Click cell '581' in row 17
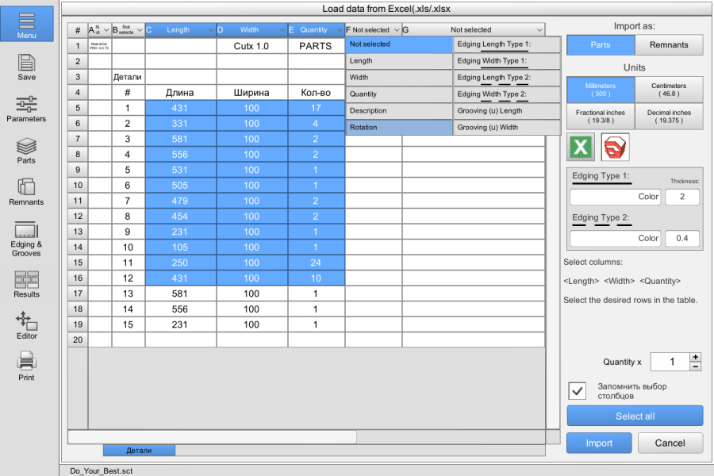The image size is (714, 476). pyautogui.click(x=181, y=294)
